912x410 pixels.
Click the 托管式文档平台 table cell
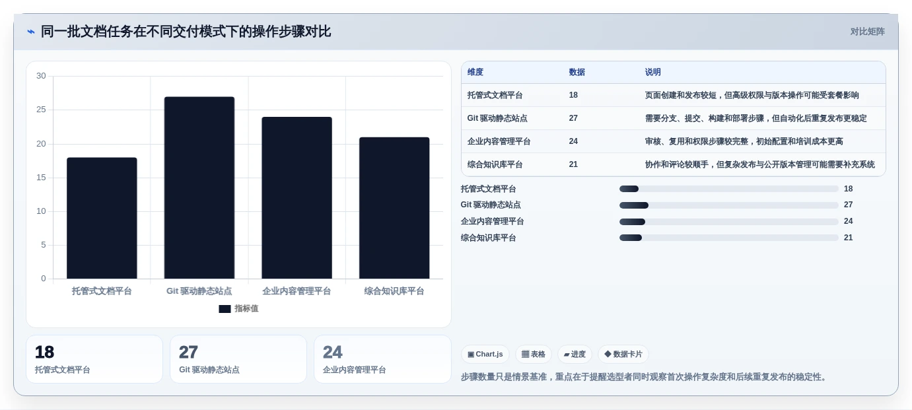coord(495,95)
